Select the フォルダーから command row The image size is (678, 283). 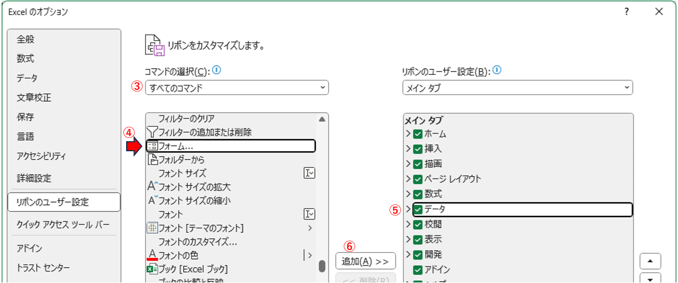tap(231, 160)
